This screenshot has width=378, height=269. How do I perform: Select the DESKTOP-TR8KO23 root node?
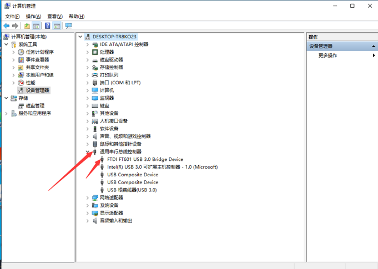tap(114, 37)
